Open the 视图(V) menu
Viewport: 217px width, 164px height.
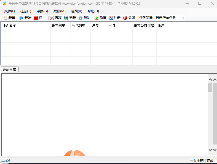tap(76, 11)
